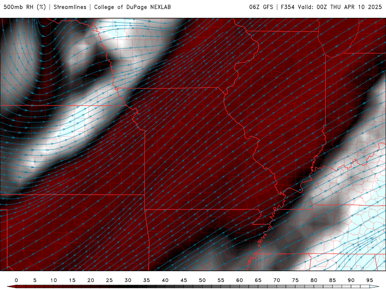Click the colorbar label "60"
The image size is (386, 289).
pyautogui.click(x=239, y=280)
